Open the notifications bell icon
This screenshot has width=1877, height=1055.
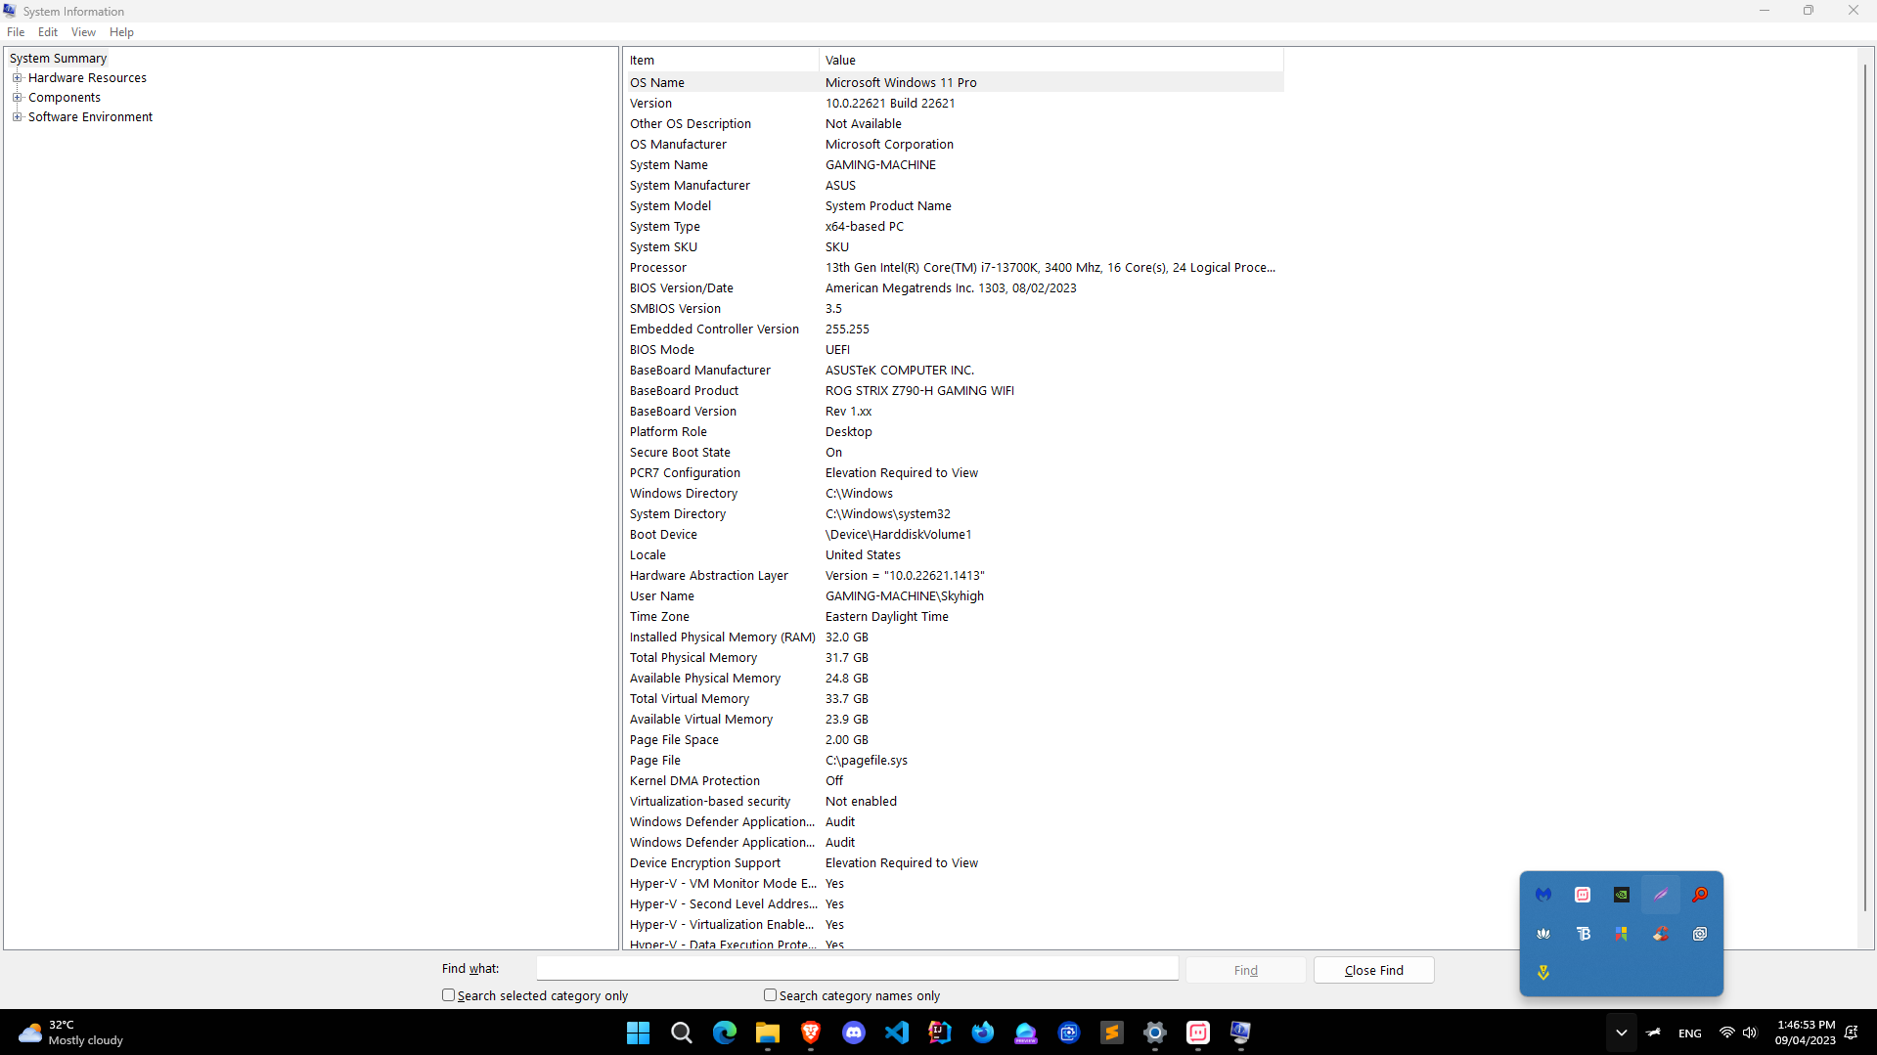(1852, 1033)
